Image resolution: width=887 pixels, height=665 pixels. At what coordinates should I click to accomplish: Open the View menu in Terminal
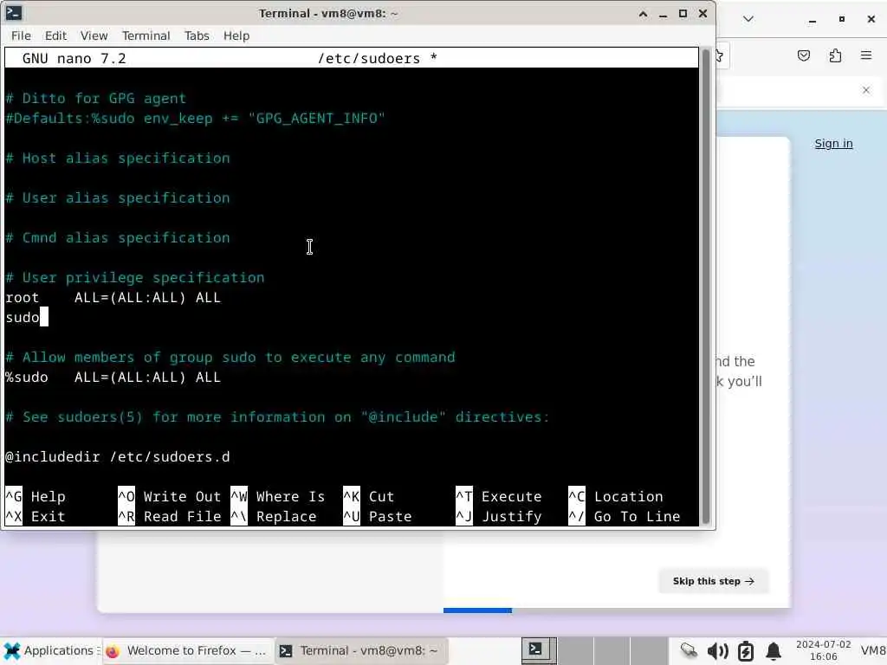pos(94,36)
